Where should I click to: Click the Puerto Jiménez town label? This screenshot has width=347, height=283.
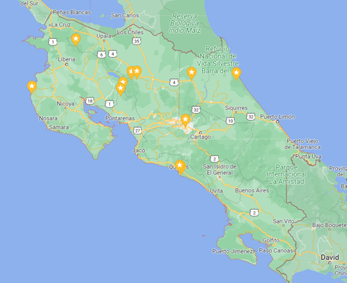click(233, 251)
